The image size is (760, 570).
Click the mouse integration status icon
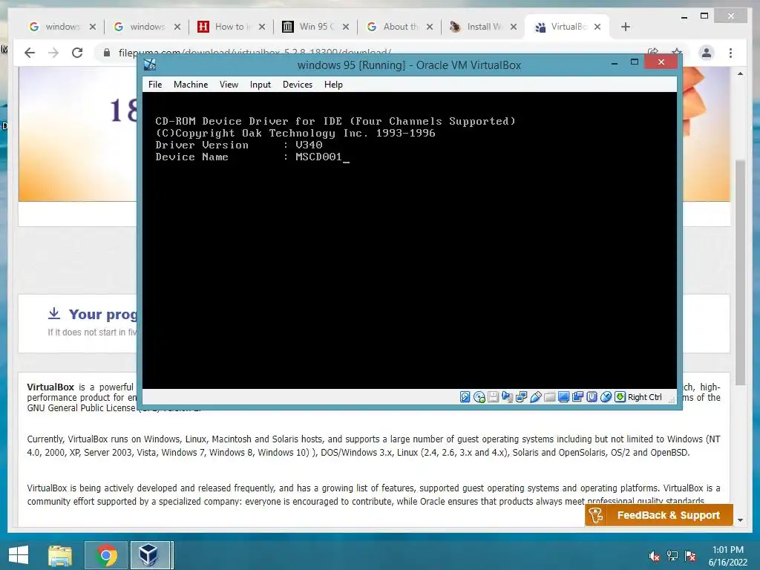click(x=606, y=397)
